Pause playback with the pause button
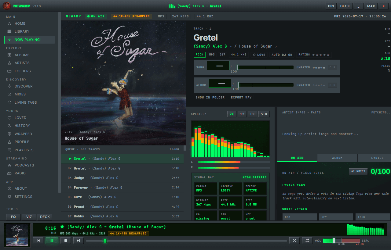 pyautogui.click(x=52, y=241)
